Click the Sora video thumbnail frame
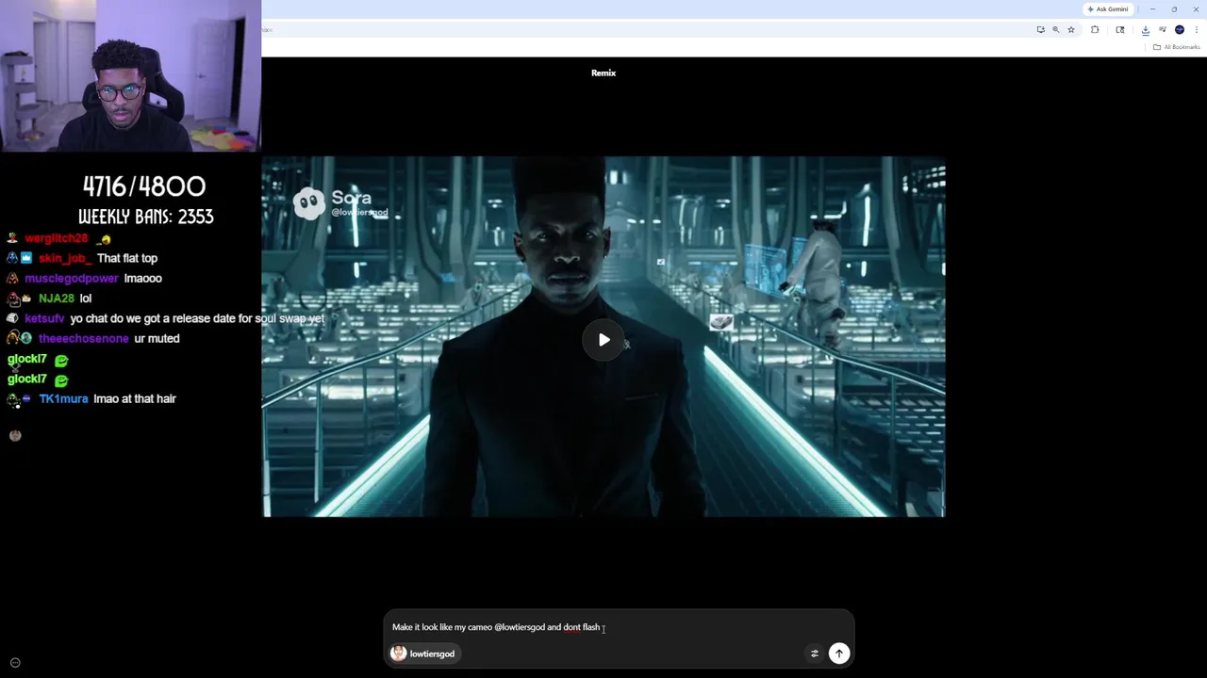The image size is (1207, 678). coord(603,337)
